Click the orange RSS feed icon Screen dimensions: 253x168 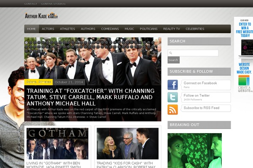pos(172,110)
